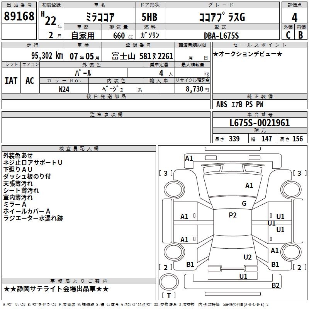Select the model code DBA-L675S
The image size is (309, 309).
(221, 36)
